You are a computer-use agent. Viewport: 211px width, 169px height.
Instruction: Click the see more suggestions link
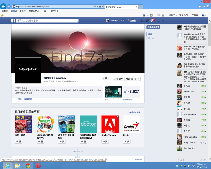[134, 112]
